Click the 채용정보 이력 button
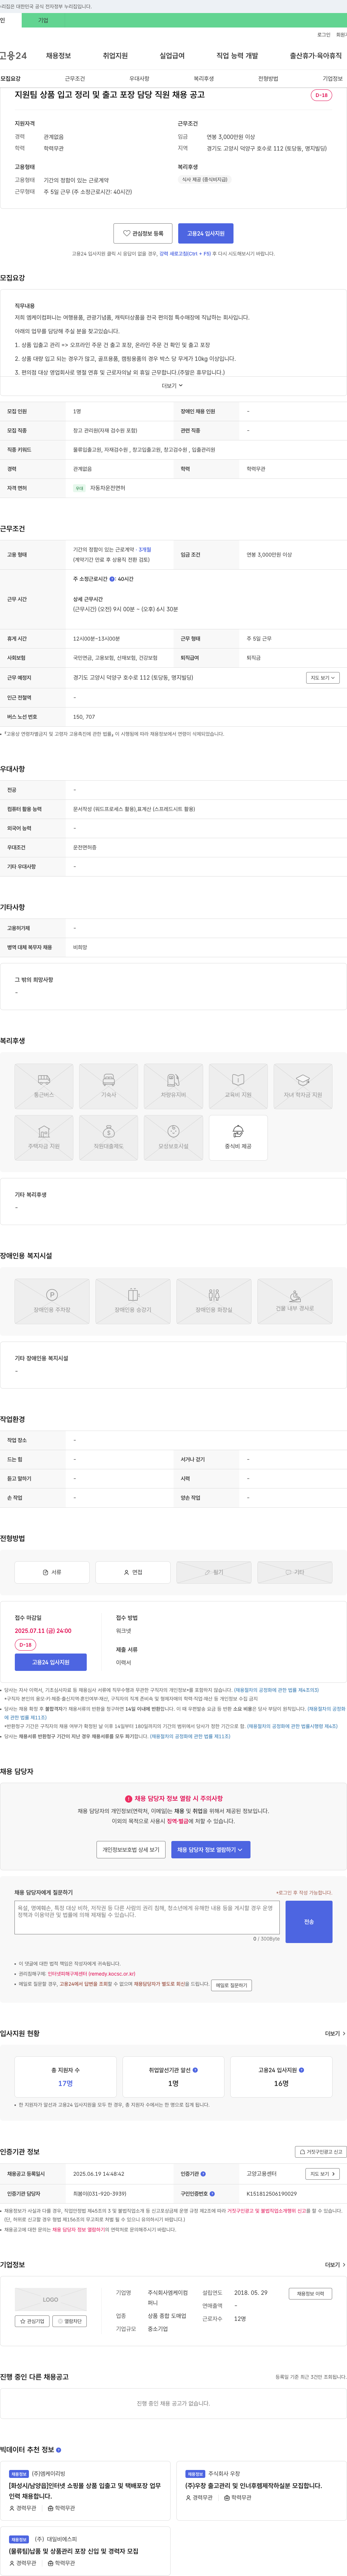Viewport: 347px width, 2576px height. (x=310, y=2294)
